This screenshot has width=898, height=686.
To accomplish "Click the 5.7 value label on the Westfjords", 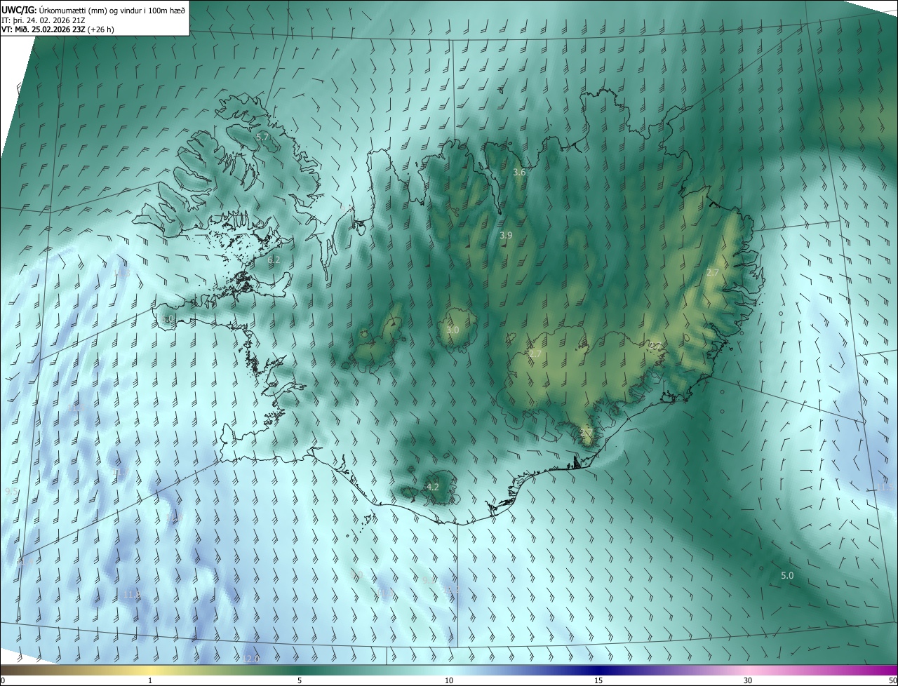I will click(262, 137).
